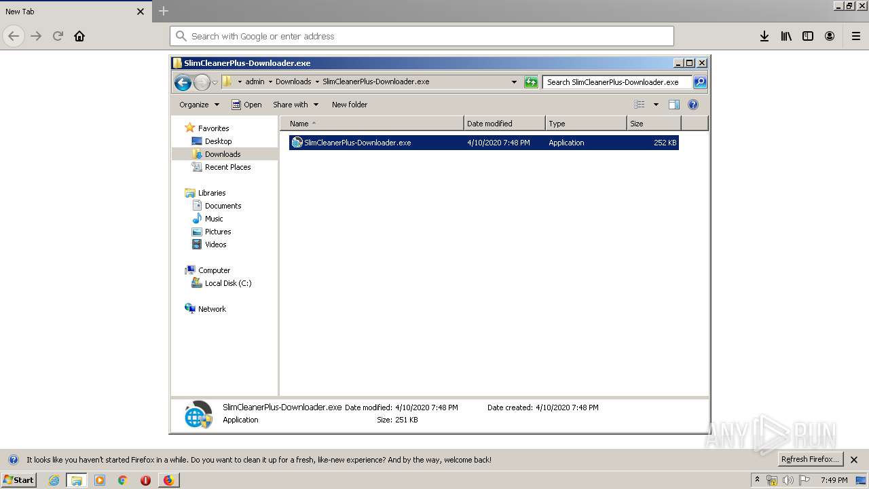Click the search magnifier icon in Explorer
The image size is (869, 489).
tap(700, 82)
